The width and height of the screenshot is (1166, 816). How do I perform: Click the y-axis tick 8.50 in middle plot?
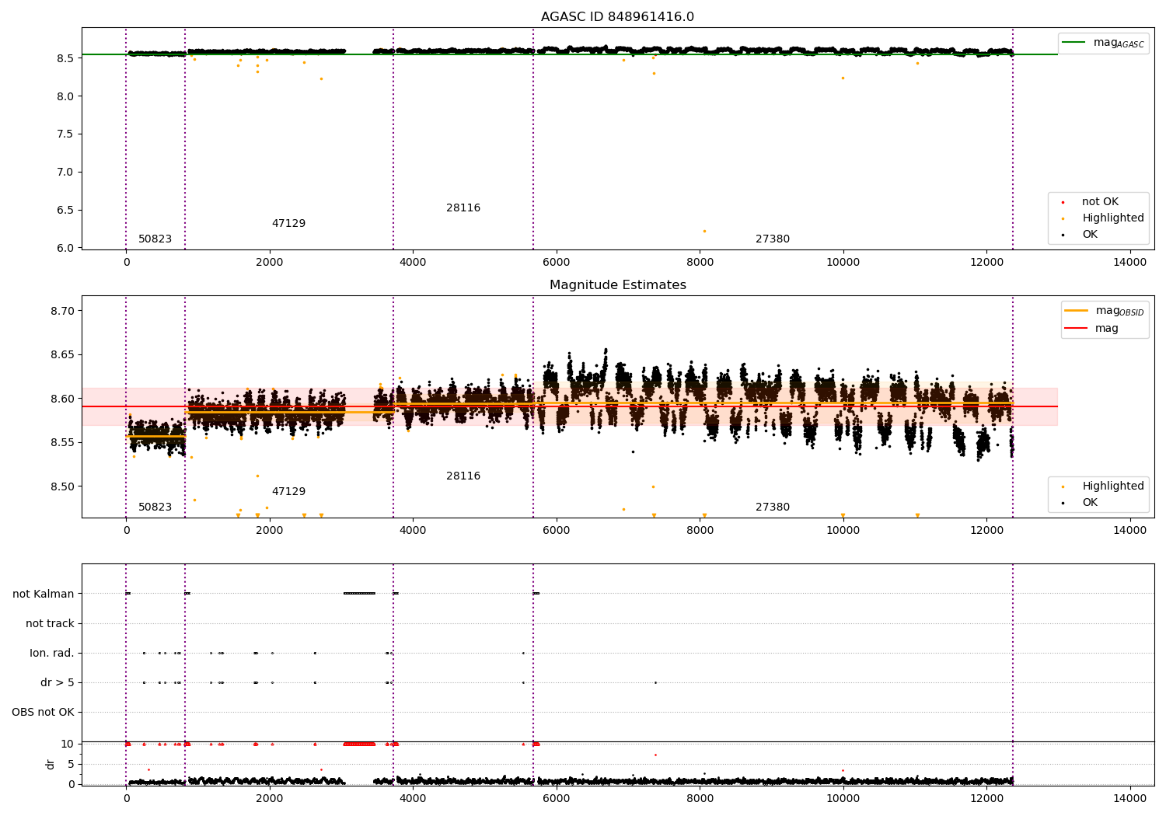click(62, 487)
